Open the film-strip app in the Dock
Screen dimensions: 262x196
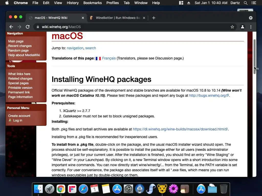151,189
